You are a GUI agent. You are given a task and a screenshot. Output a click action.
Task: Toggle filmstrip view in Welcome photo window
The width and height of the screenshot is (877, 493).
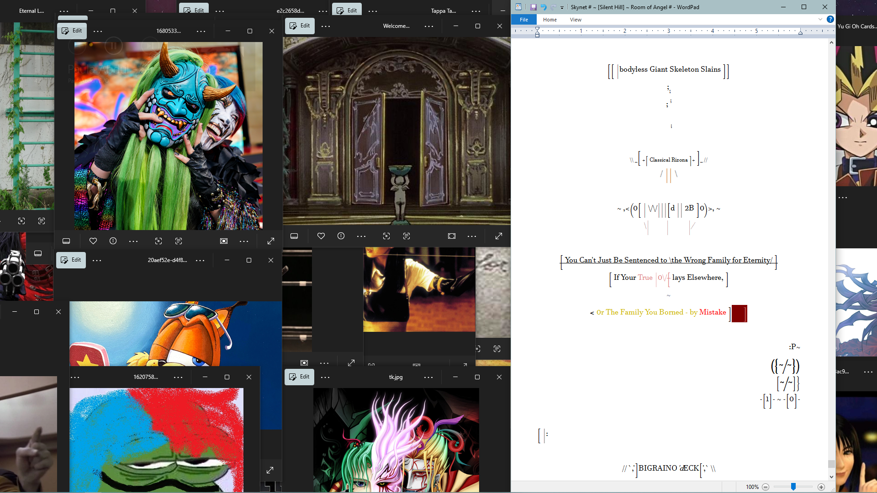[x=294, y=236]
